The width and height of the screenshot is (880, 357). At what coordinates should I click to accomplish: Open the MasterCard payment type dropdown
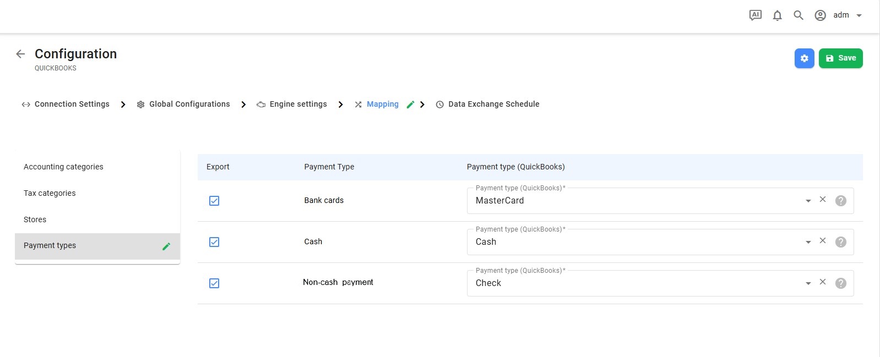[x=808, y=201]
